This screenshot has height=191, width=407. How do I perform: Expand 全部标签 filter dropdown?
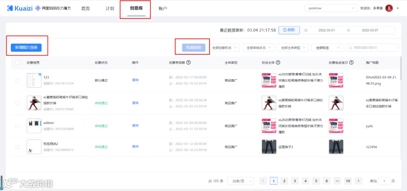(327, 48)
